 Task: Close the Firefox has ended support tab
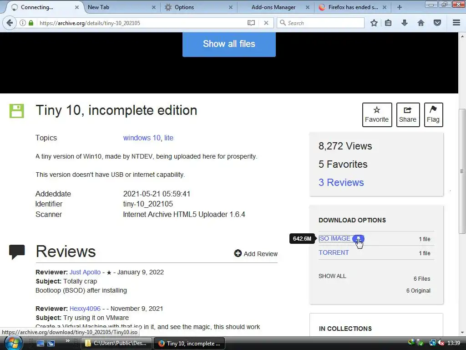[x=385, y=7]
